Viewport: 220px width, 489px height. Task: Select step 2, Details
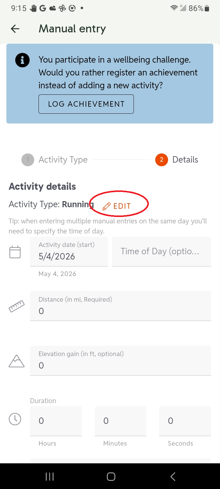pyautogui.click(x=177, y=160)
